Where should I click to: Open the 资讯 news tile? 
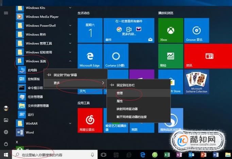point(208,56)
